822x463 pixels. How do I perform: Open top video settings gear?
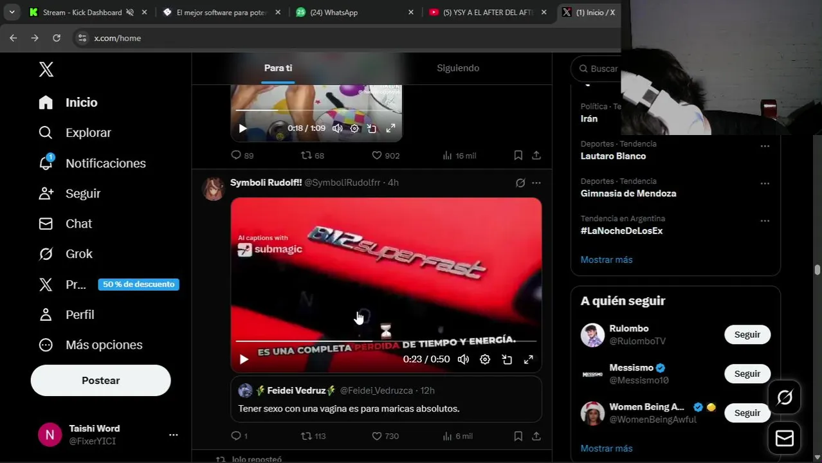coord(354,129)
